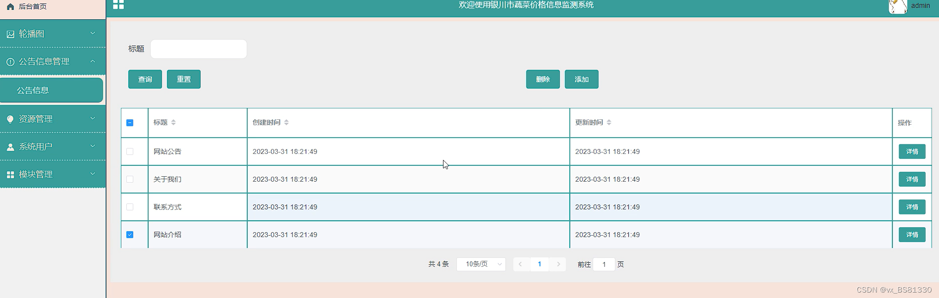The width and height of the screenshot is (939, 298).
Task: Go to previous page arrow
Action: pyautogui.click(x=520, y=264)
